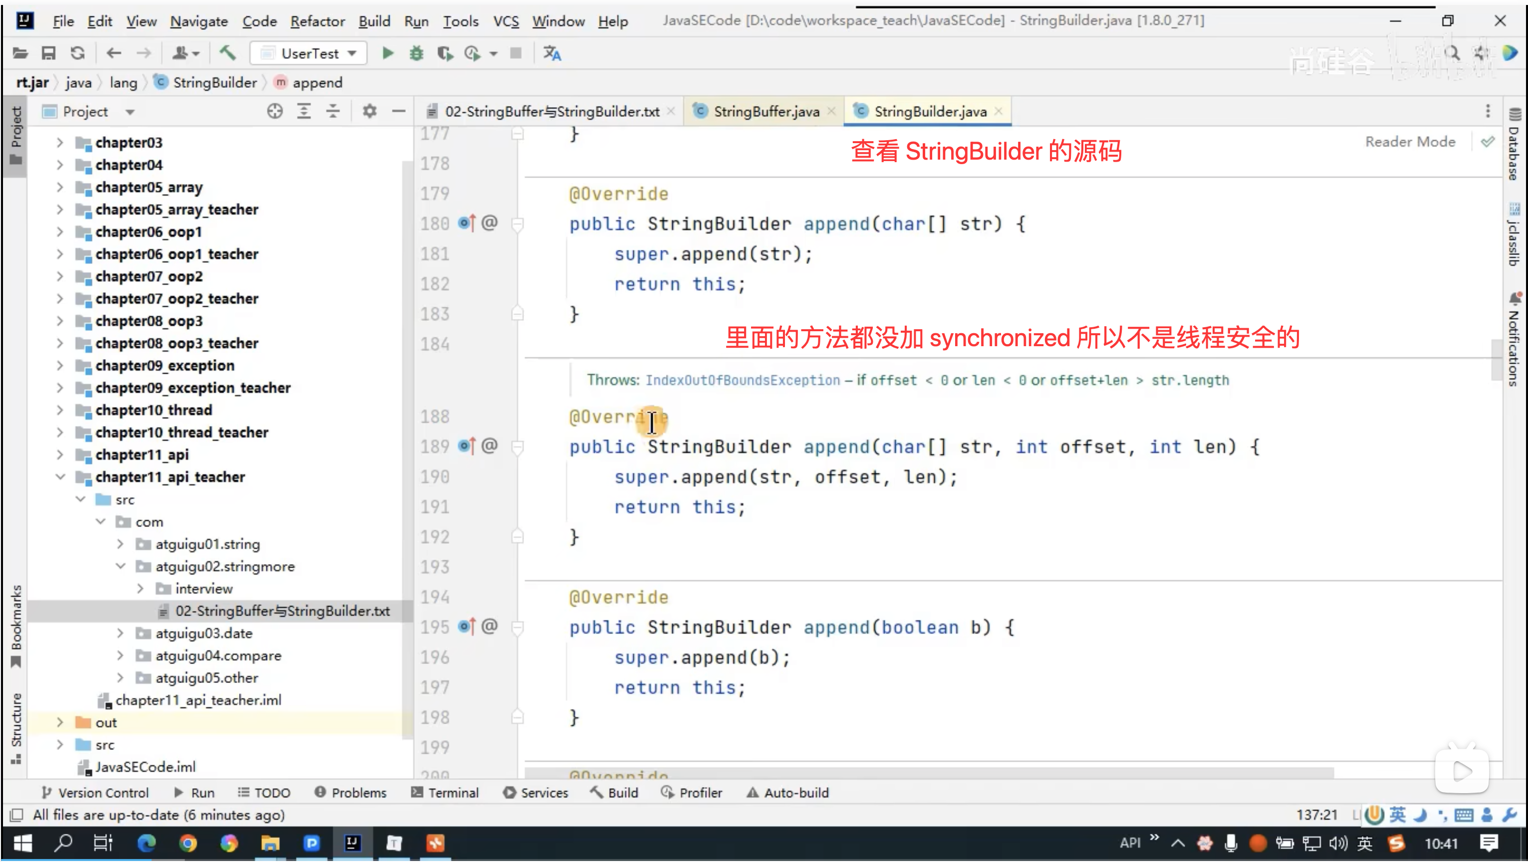Open the Problems tool window

351,793
